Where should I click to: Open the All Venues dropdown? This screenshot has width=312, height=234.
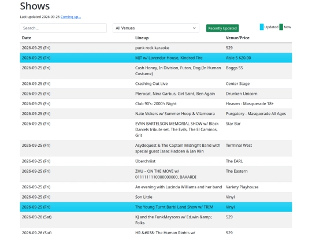click(156, 28)
